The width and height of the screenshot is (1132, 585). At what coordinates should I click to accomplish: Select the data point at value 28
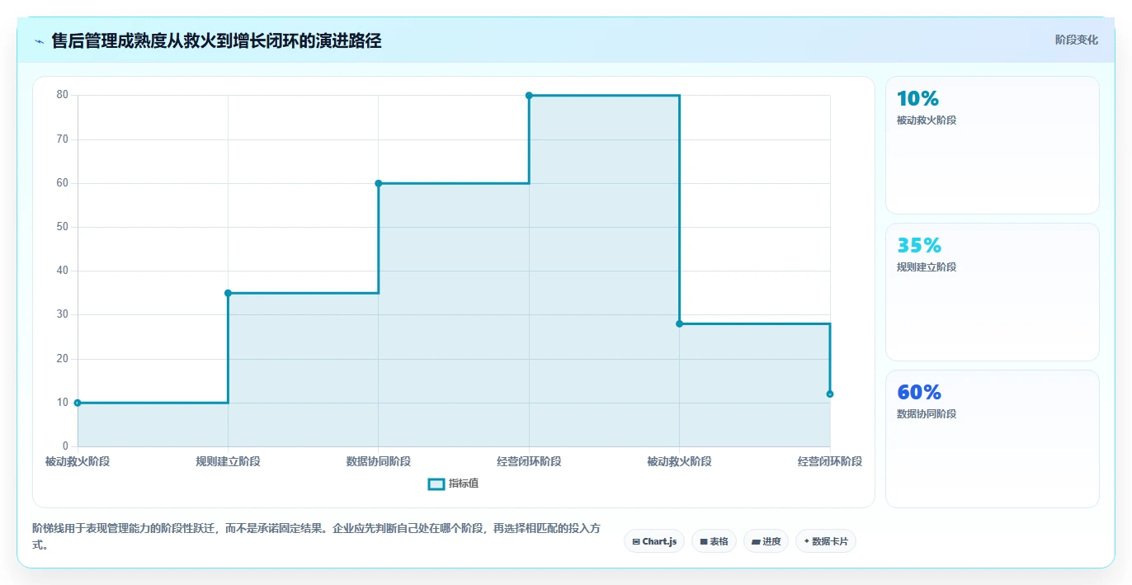[x=680, y=323]
